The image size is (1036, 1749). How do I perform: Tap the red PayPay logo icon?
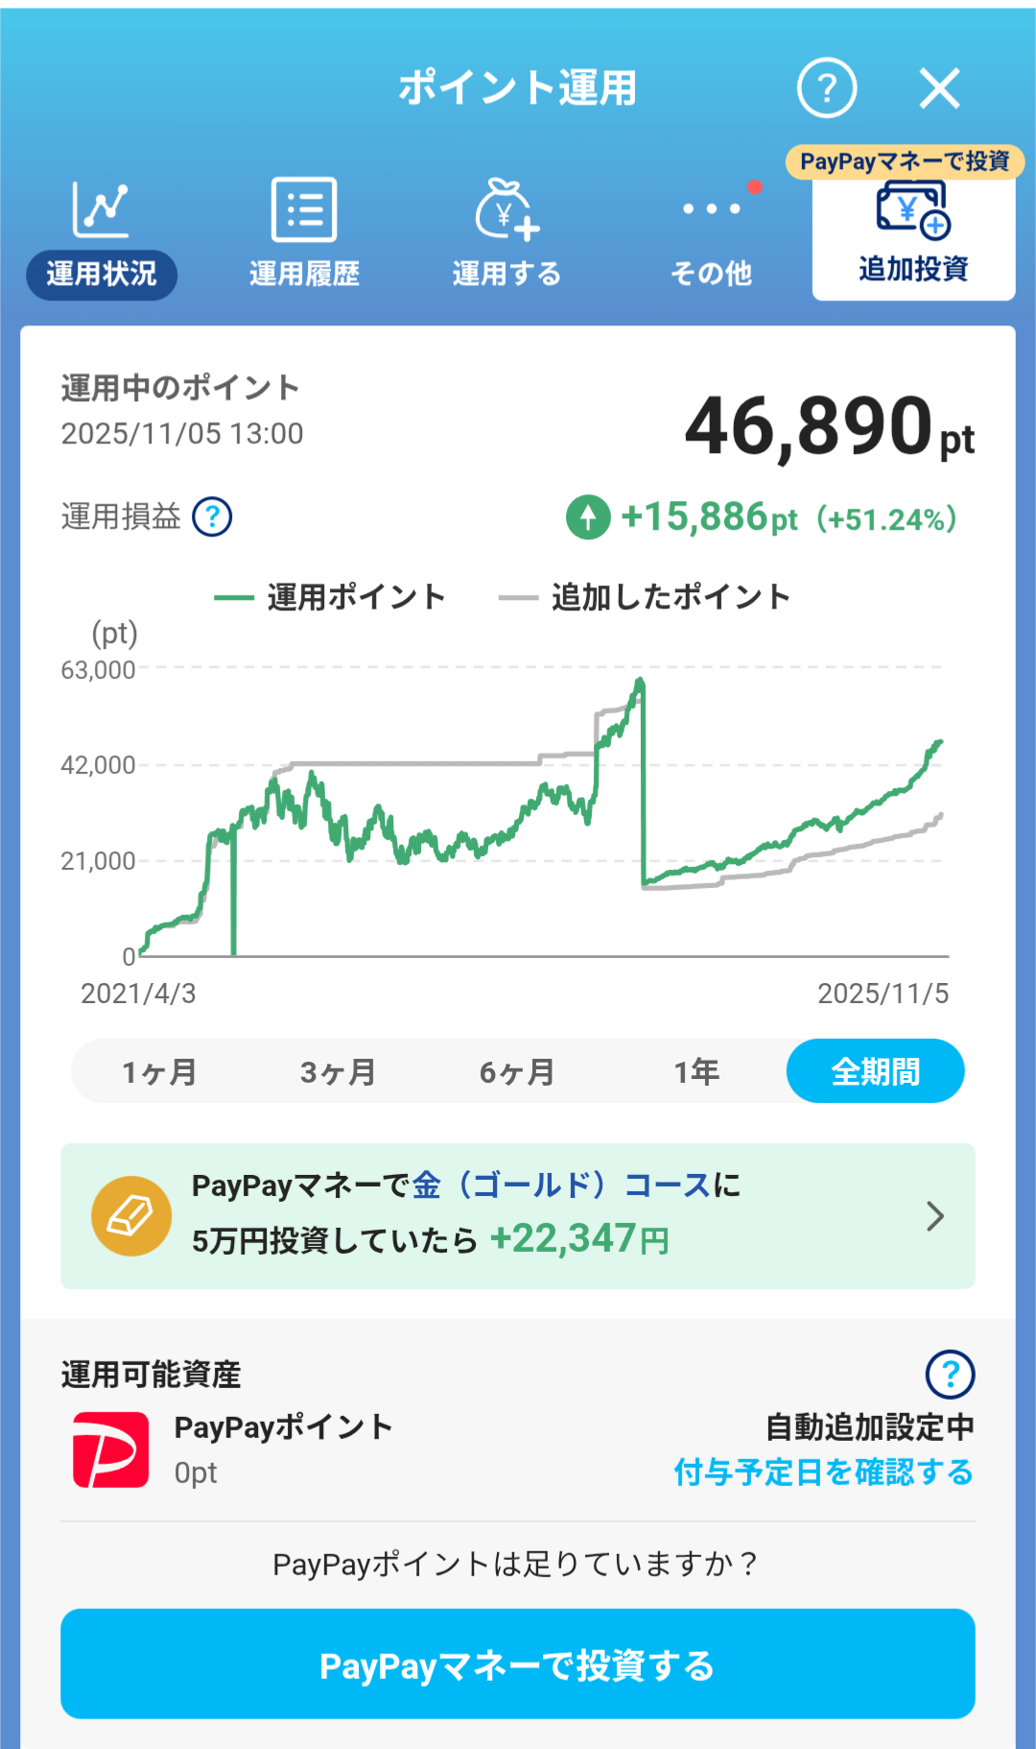(111, 1450)
